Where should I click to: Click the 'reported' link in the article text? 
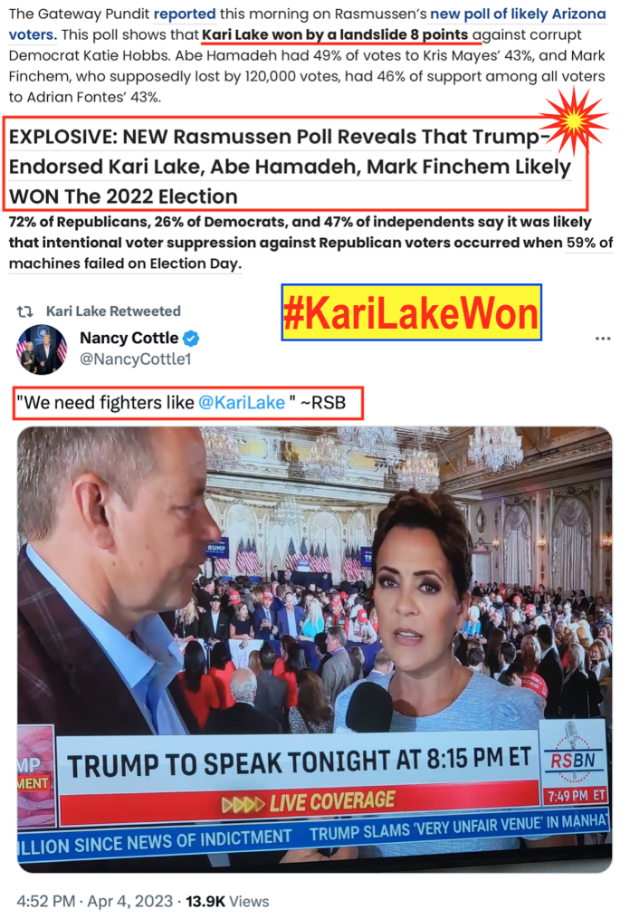tap(185, 14)
